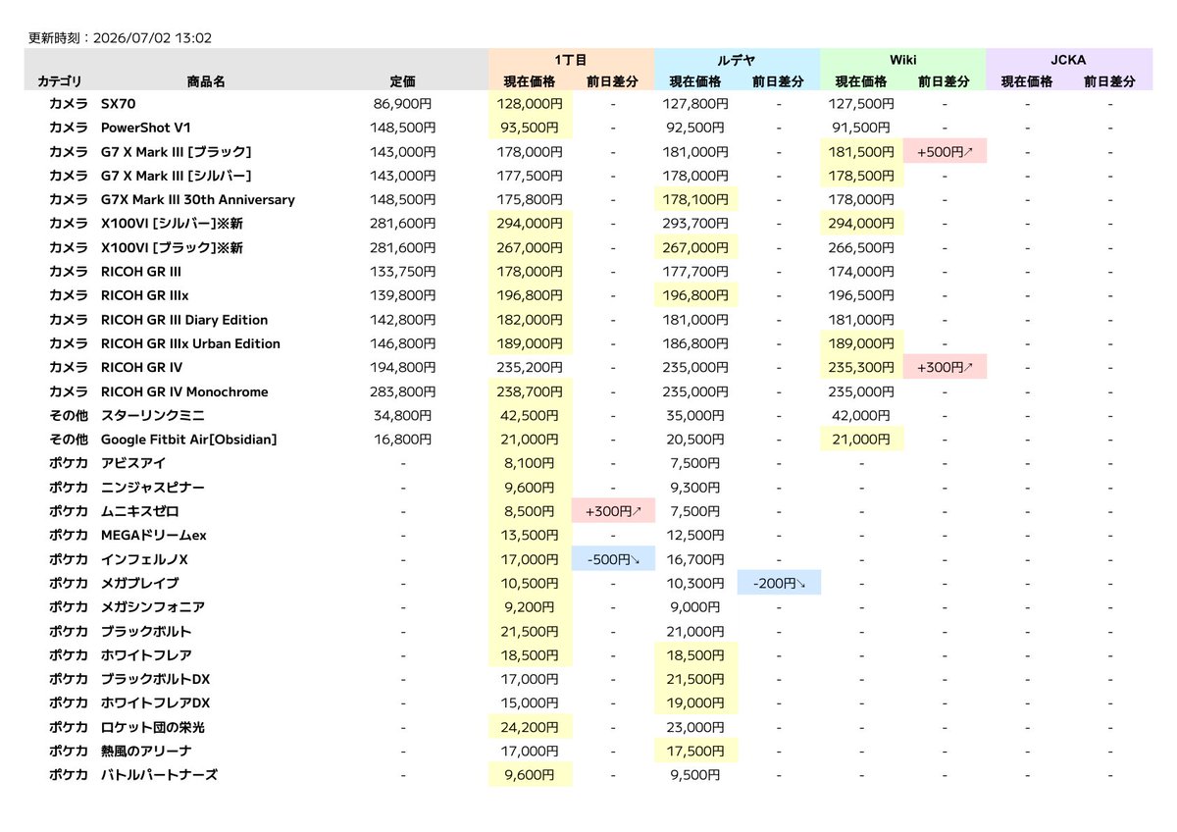Select メガシンフォニア product name
Image resolution: width=1177 pixels, height=832 pixels.
pyautogui.click(x=153, y=607)
